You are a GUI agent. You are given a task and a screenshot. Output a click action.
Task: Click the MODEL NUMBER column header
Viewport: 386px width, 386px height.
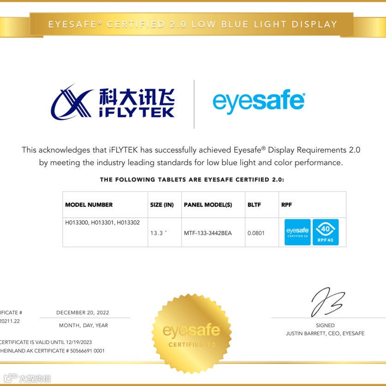point(89,205)
